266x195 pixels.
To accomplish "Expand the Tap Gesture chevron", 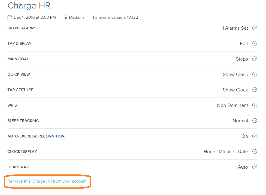I will tap(254, 90).
